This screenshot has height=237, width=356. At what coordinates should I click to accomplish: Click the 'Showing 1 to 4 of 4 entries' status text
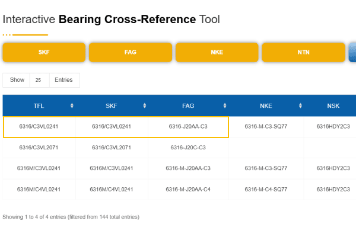coord(71,217)
